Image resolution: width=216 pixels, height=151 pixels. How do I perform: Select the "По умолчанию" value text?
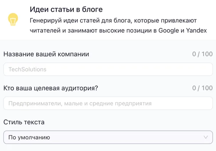coord(29,137)
